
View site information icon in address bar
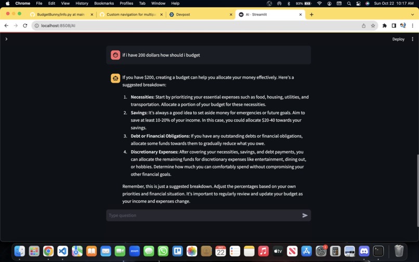pos(36,25)
